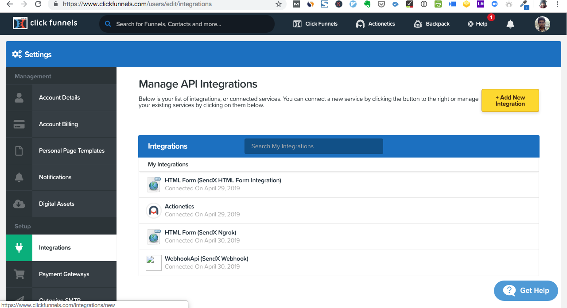Open the green printer extension

[x=438, y=4]
